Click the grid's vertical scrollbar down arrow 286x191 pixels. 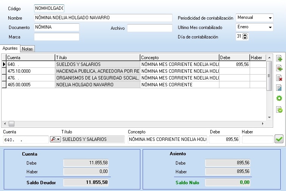[269, 118]
